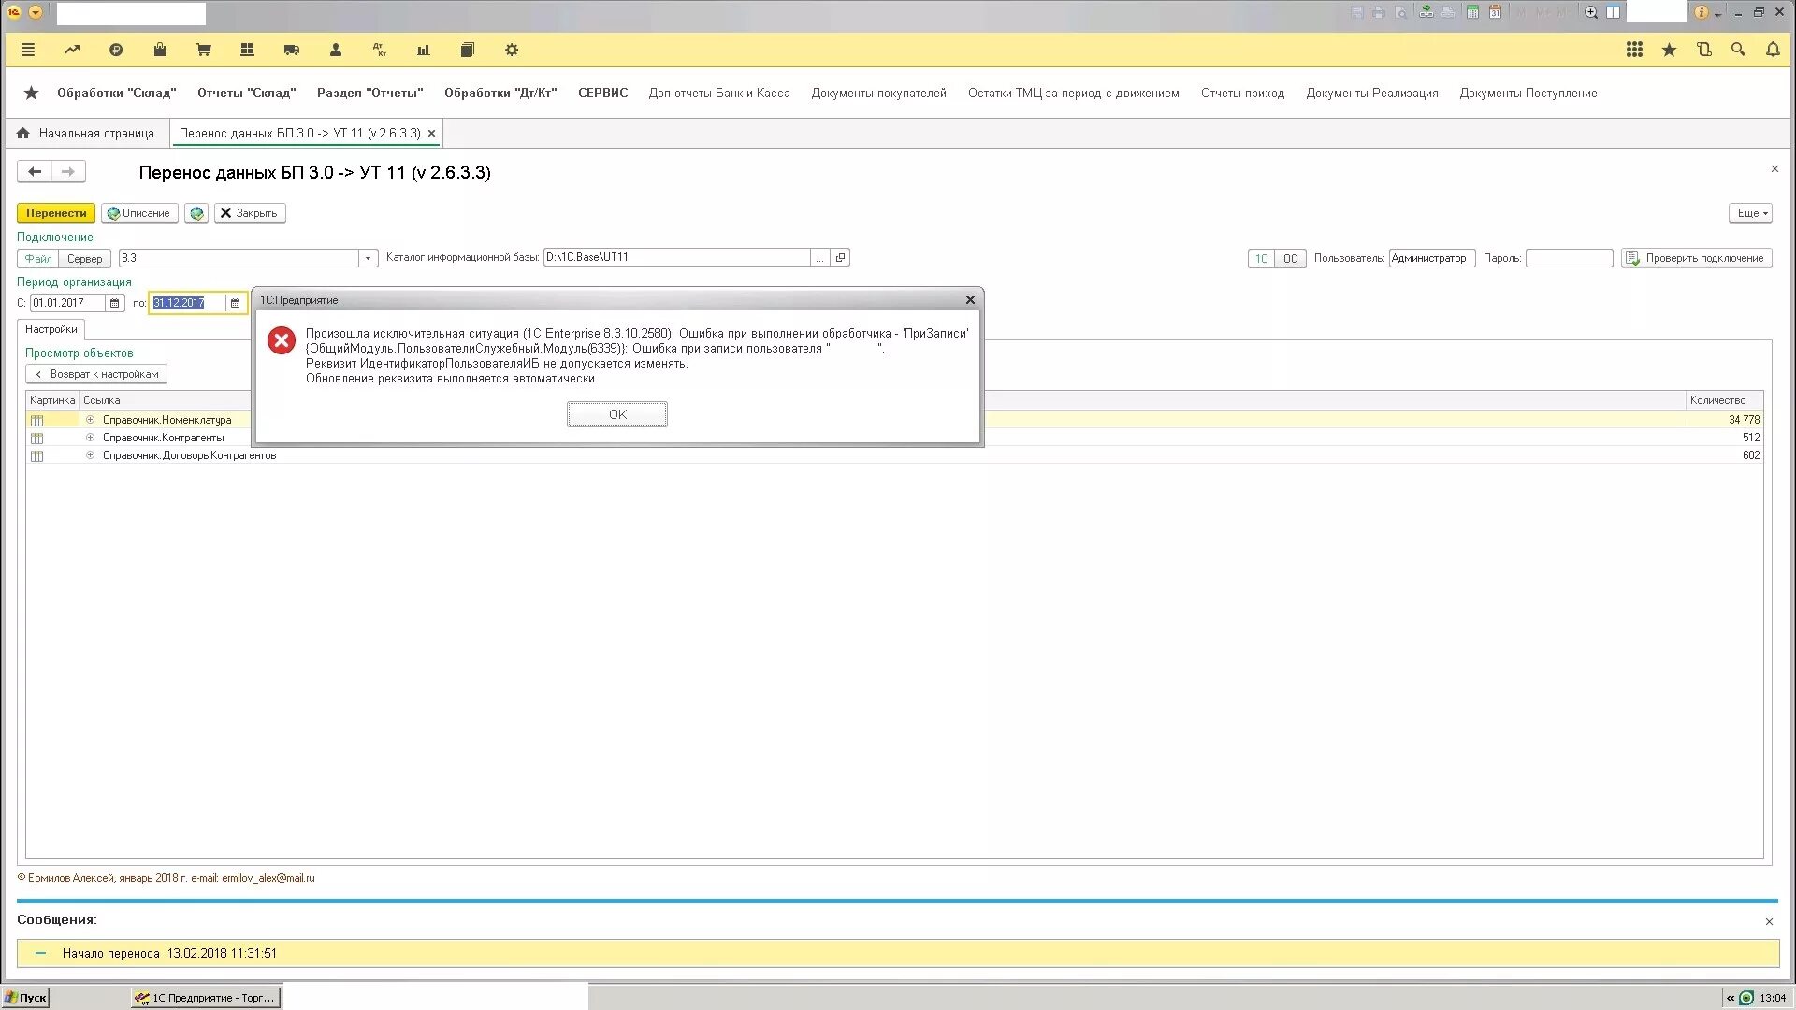Toggle OC authentication option

tap(1290, 258)
